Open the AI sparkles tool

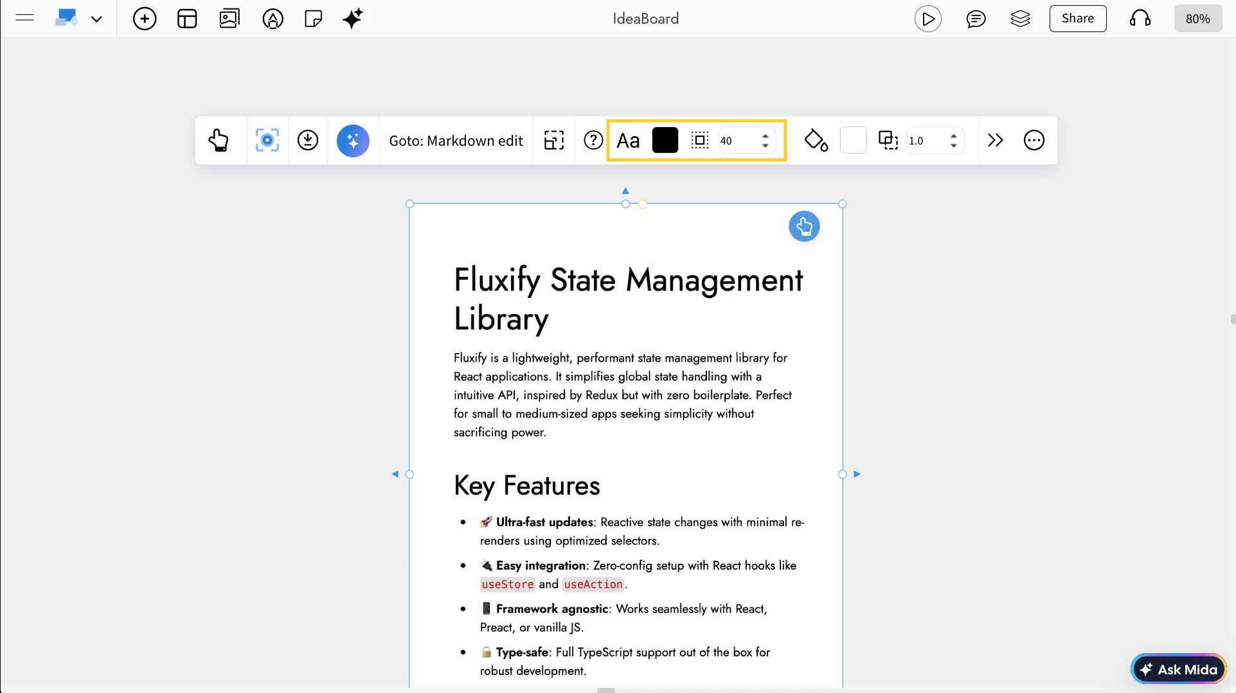[352, 19]
